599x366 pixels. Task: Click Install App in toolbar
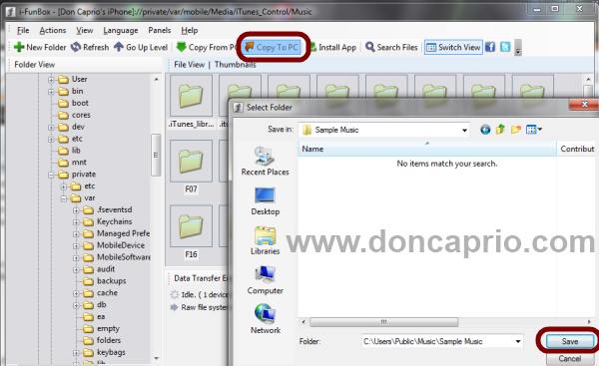(x=332, y=47)
